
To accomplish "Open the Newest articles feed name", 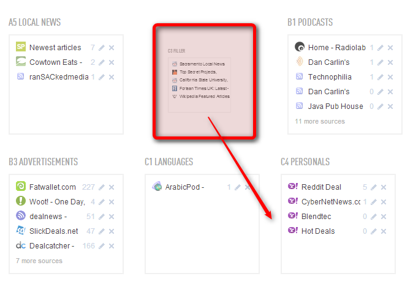I will pos(55,48).
